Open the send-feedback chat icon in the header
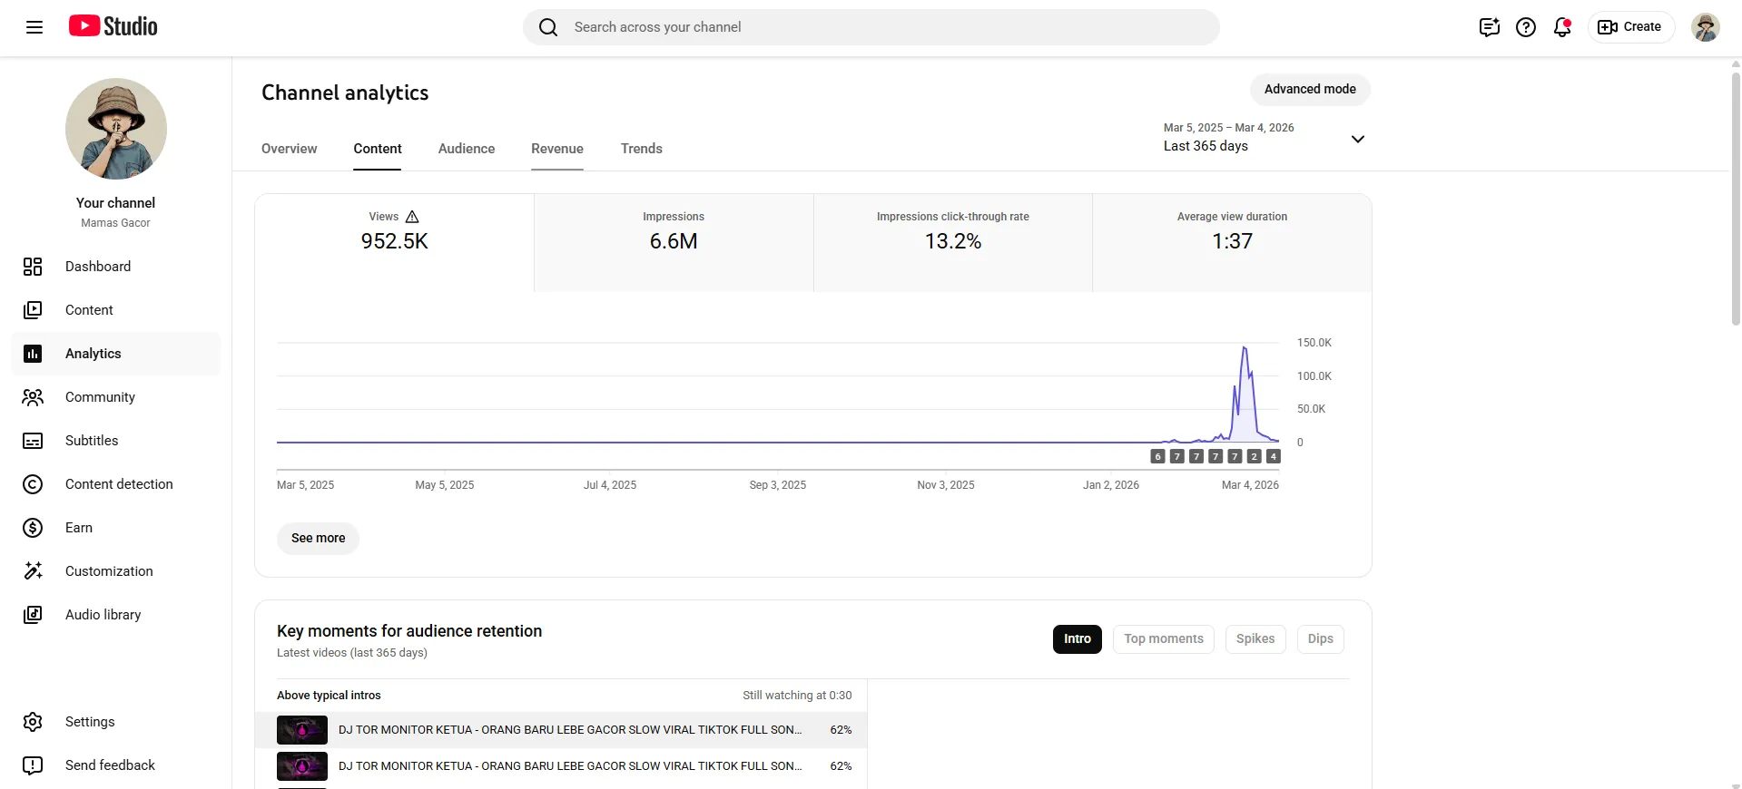 pyautogui.click(x=1490, y=27)
